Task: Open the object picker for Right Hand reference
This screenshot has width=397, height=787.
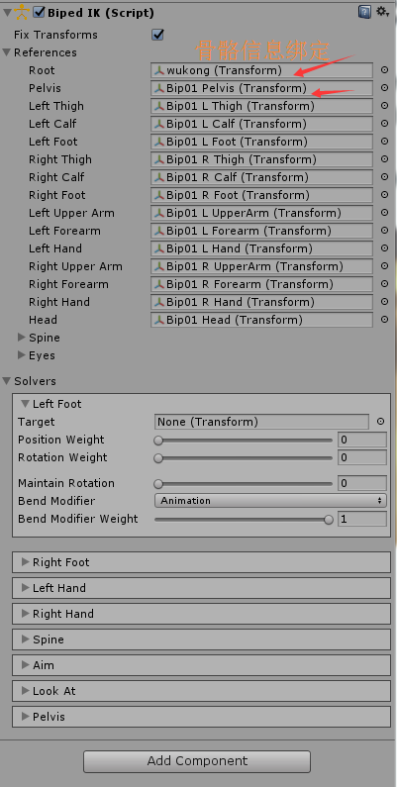Action: (385, 302)
